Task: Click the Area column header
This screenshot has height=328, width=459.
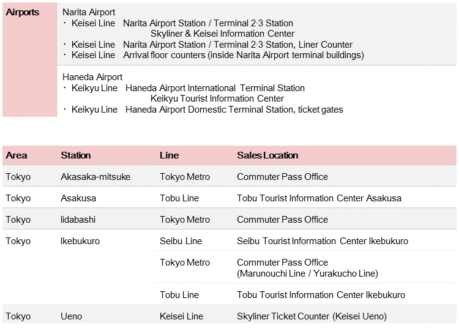Action: click(x=17, y=155)
